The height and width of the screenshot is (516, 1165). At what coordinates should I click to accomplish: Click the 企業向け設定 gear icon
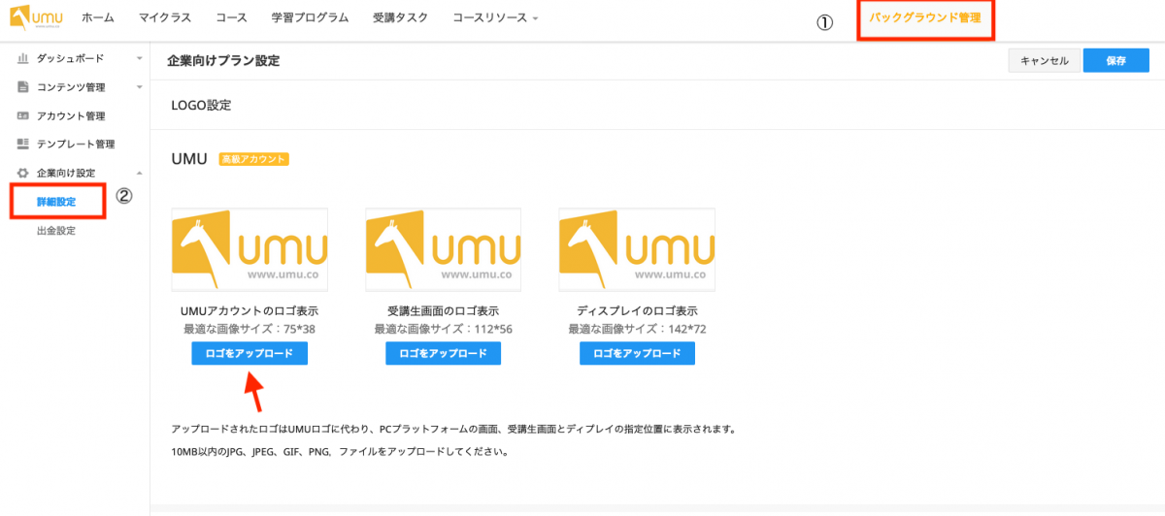pyautogui.click(x=22, y=173)
